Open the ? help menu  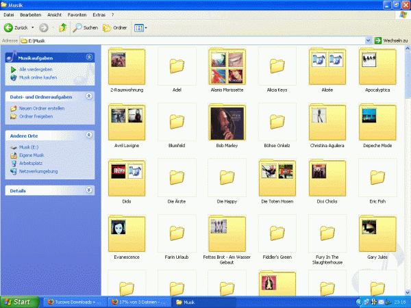coord(113,14)
